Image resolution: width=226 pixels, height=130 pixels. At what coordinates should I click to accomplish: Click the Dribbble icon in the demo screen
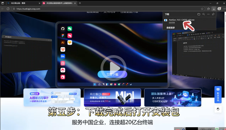63,63
